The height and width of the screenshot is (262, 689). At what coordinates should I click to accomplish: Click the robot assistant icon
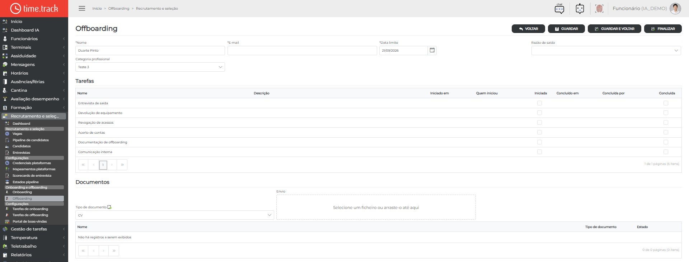(x=580, y=9)
